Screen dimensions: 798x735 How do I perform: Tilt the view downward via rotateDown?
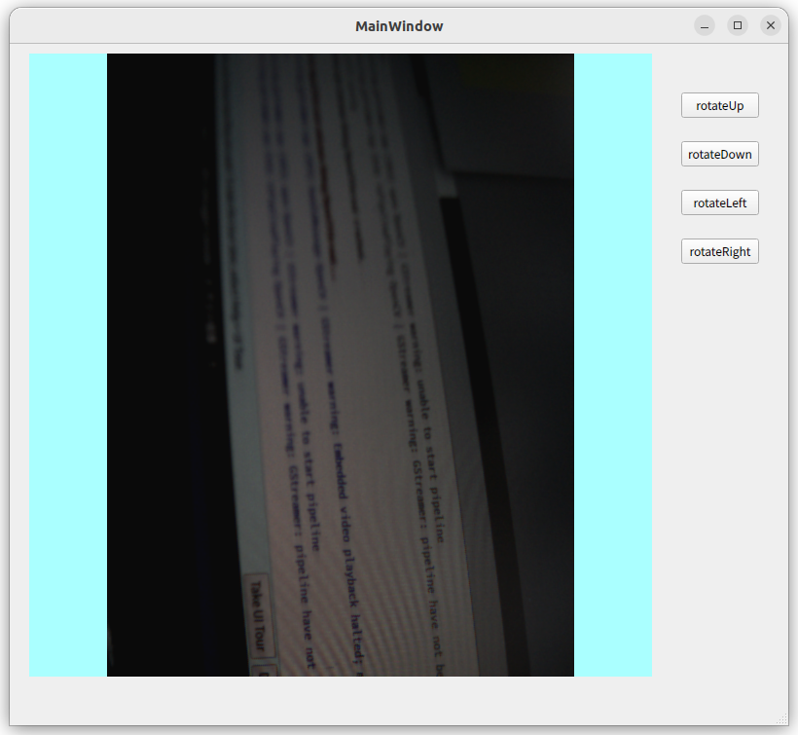719,154
